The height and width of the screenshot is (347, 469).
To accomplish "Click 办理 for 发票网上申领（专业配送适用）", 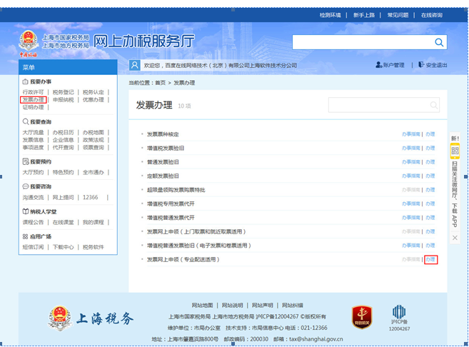I will tap(430, 259).
